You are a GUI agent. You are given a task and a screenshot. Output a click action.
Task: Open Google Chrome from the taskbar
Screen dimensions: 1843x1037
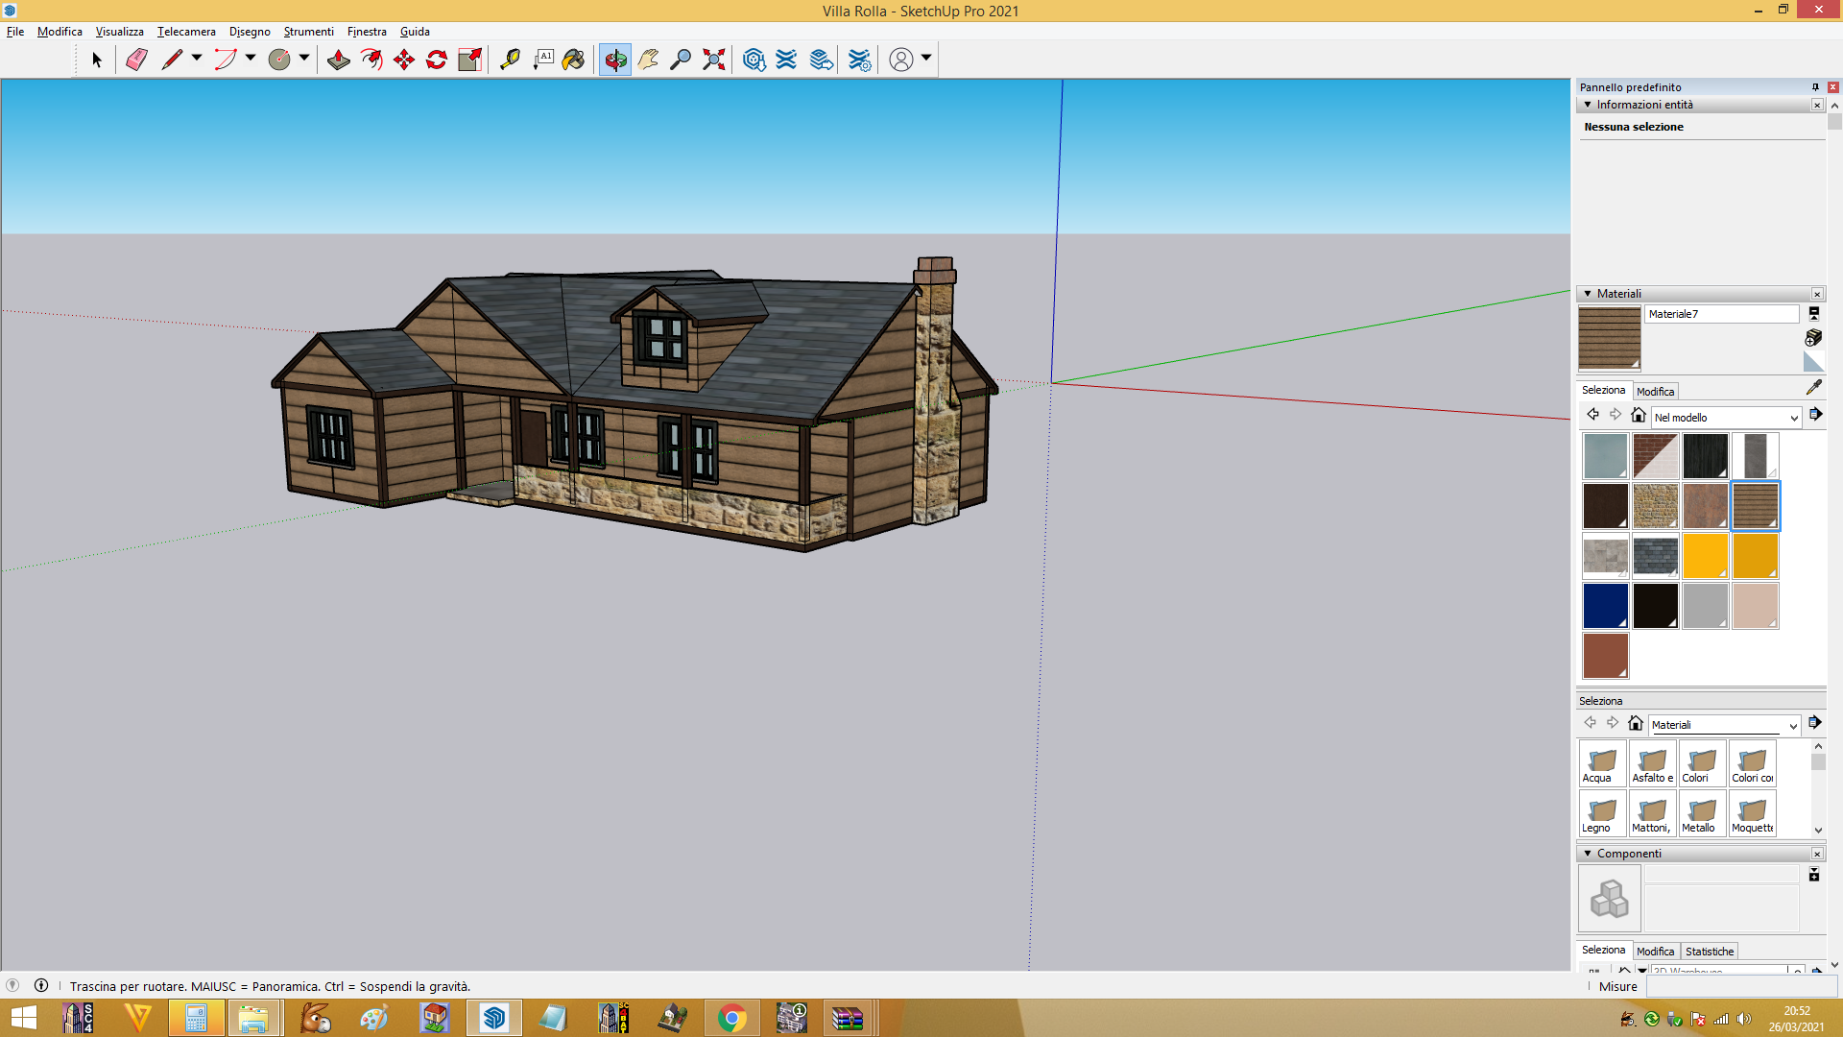tap(731, 1018)
